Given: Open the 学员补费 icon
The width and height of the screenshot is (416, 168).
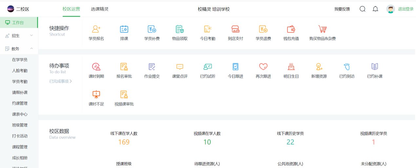Looking at the screenshot, I should tap(152, 29).
